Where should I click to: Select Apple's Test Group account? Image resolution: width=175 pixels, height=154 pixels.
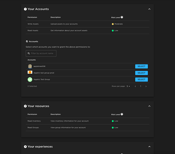coord(141,79)
